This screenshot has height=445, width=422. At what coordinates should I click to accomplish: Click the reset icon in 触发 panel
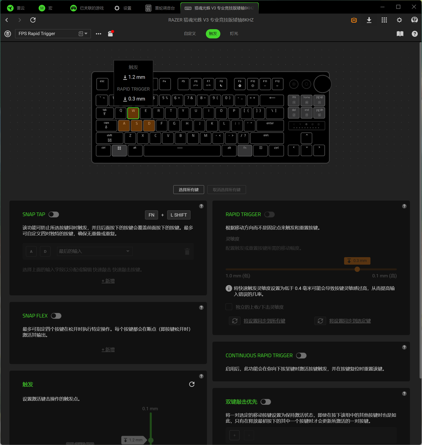coord(192,384)
